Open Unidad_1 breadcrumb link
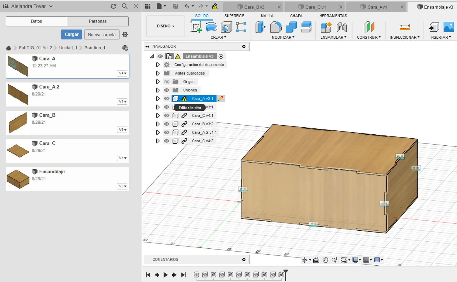 point(68,48)
